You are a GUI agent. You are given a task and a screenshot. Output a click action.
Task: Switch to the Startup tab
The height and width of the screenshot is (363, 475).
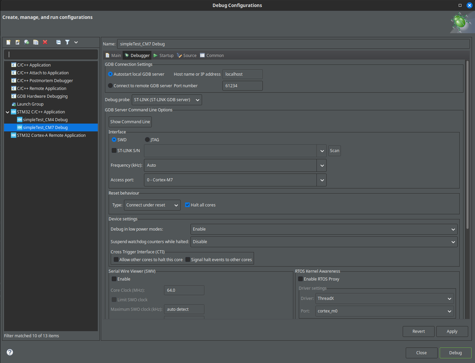coord(163,56)
